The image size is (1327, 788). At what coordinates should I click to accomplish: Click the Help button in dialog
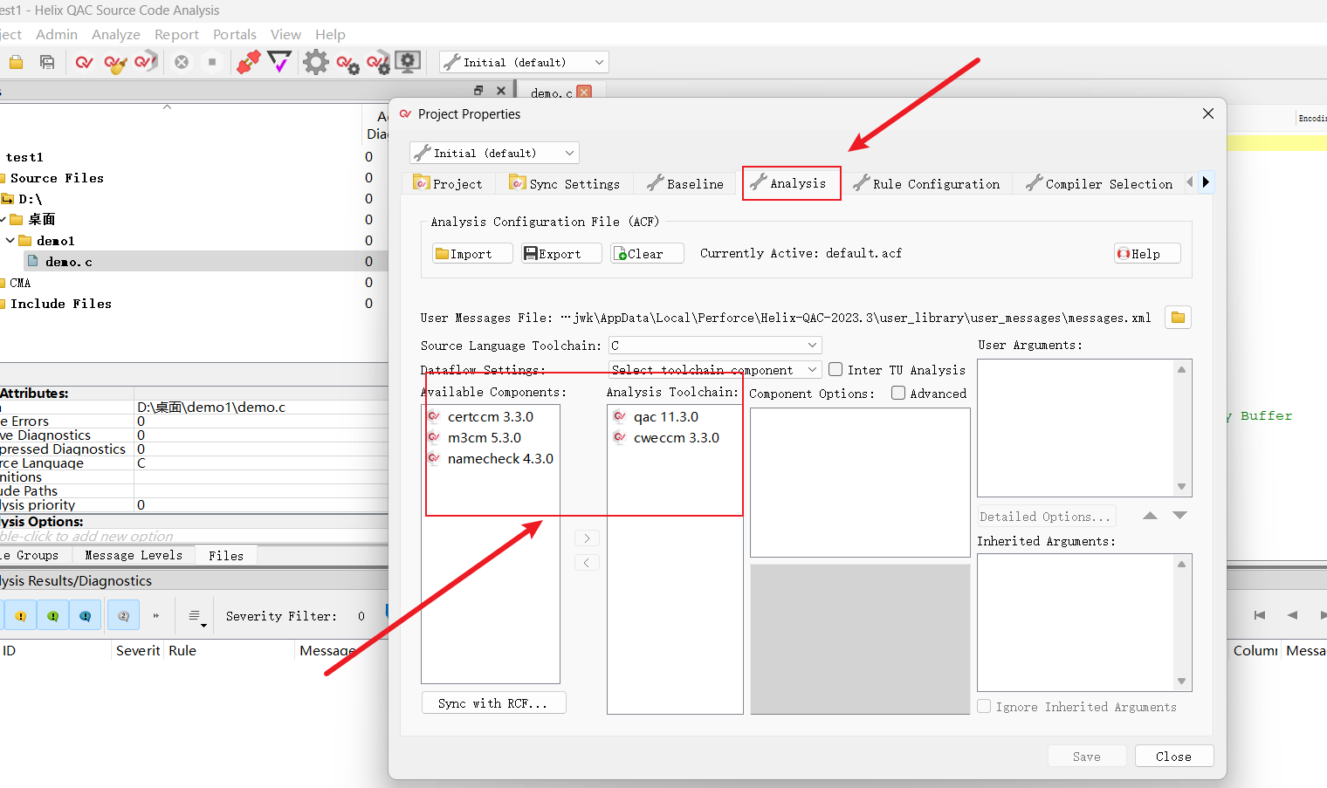(1147, 253)
